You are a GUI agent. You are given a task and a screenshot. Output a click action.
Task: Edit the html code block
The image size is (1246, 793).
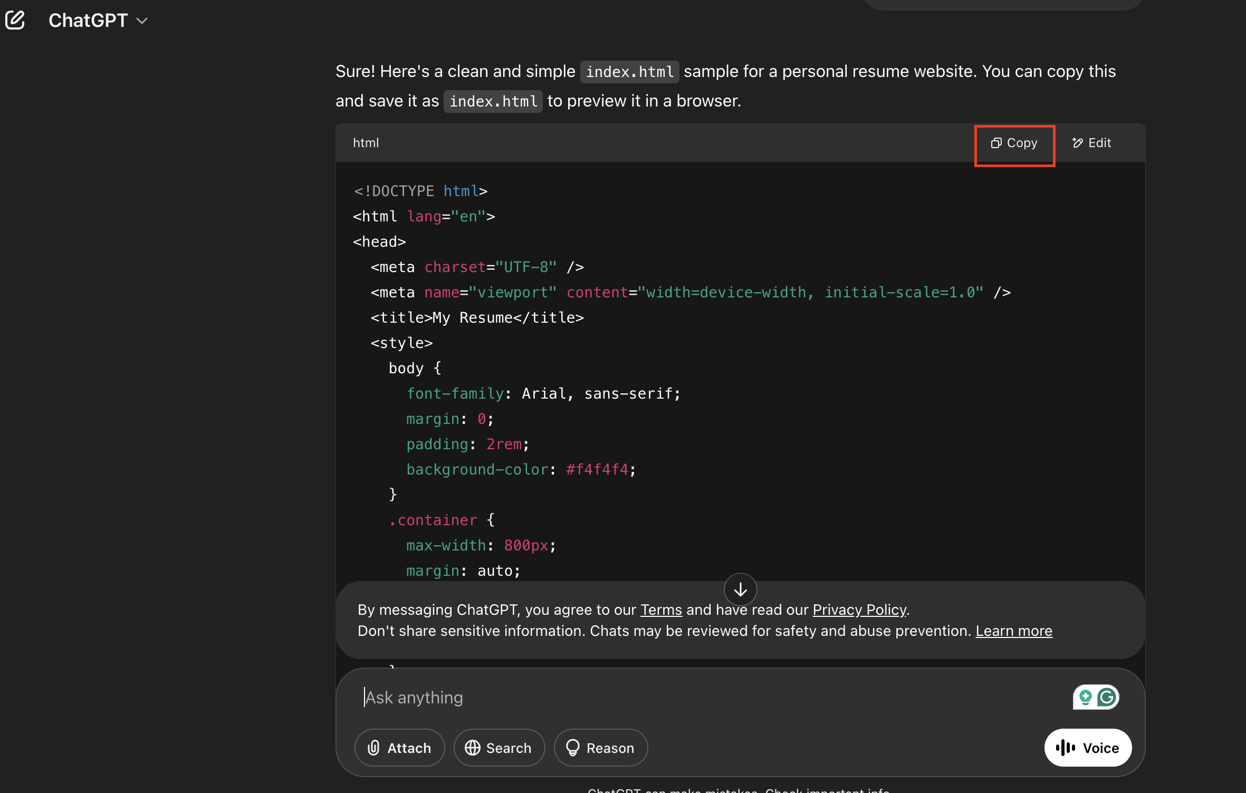(x=1091, y=143)
